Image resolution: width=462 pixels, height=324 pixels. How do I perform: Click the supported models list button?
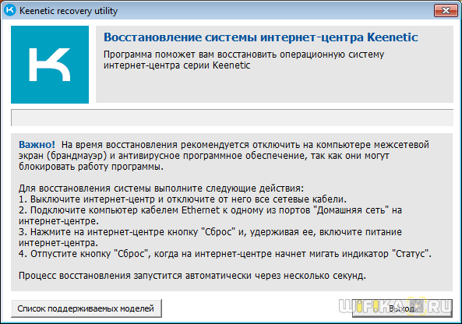86,308
